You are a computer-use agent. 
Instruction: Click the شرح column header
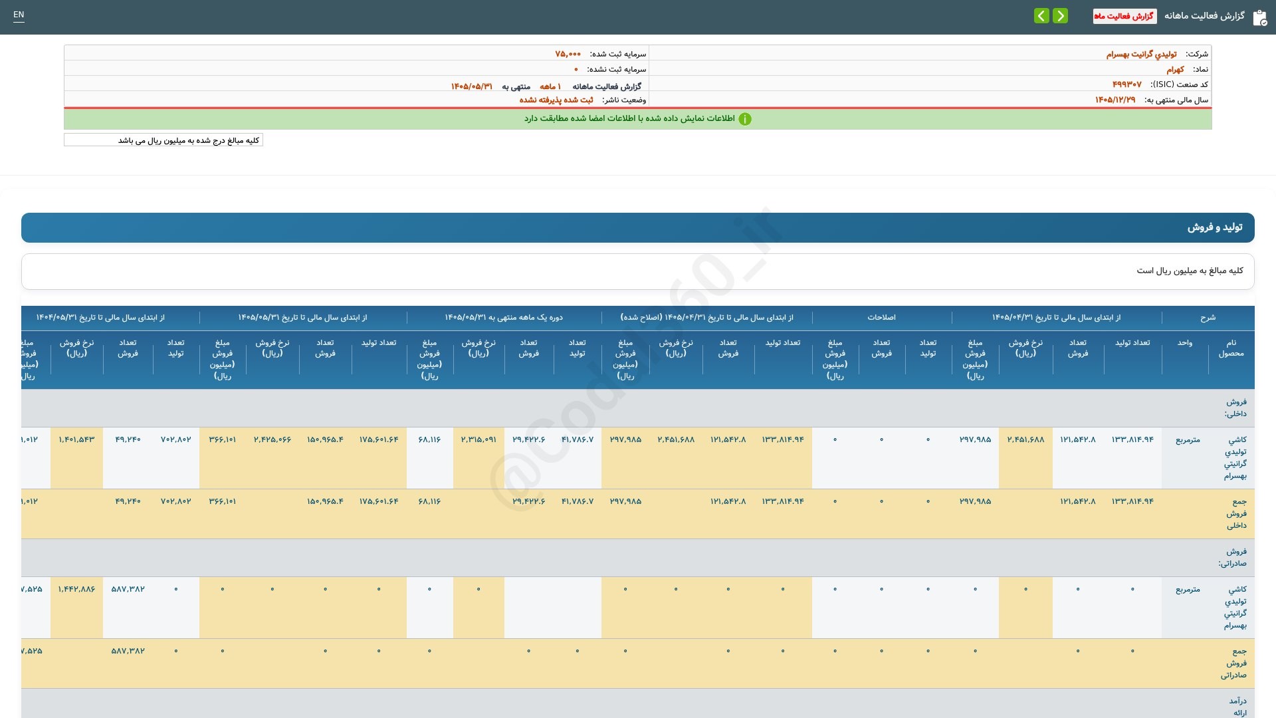tap(1208, 318)
